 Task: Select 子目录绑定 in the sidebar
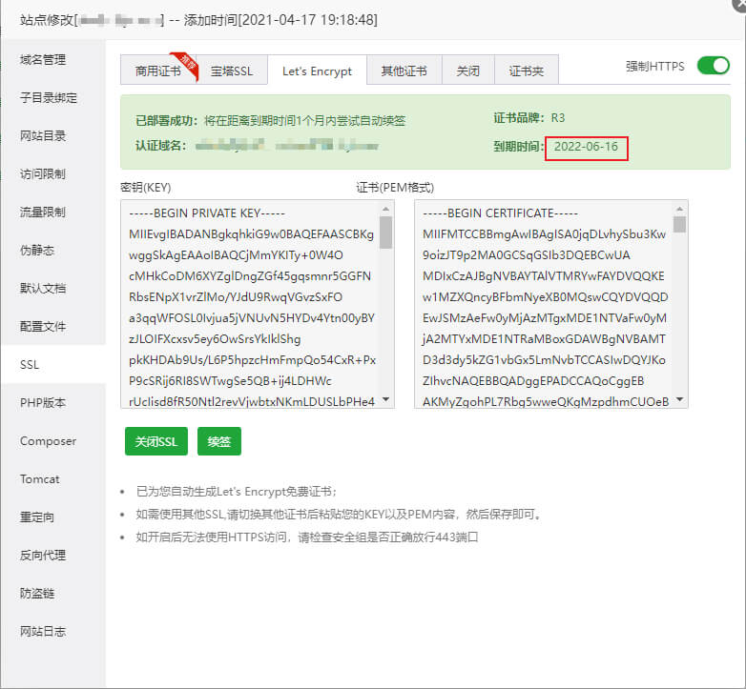49,98
